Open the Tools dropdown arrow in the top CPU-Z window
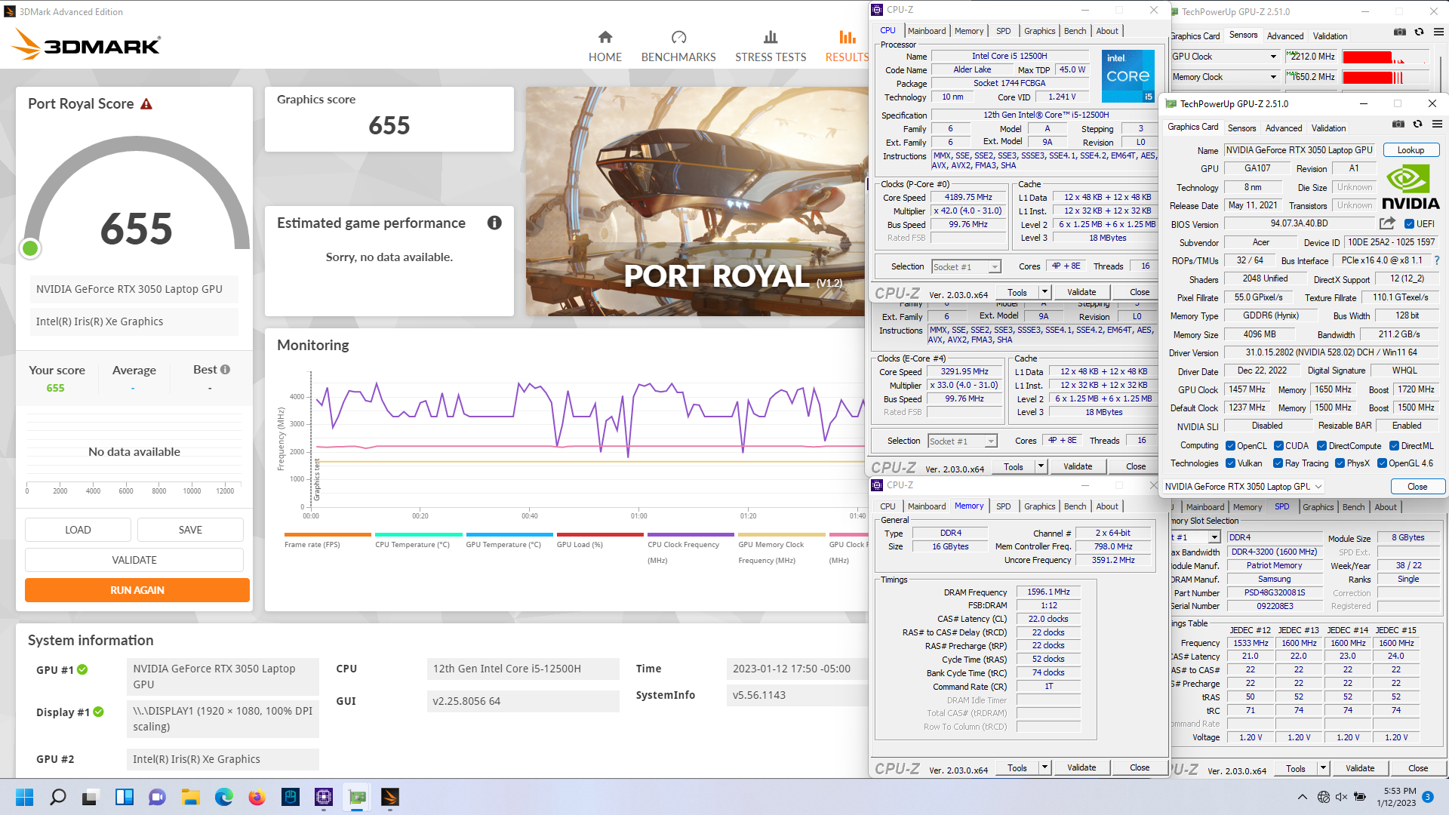Image resolution: width=1449 pixels, height=815 pixels. click(1044, 292)
